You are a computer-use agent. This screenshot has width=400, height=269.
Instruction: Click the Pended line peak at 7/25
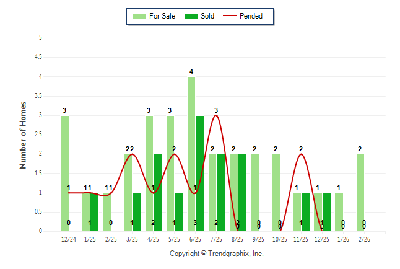pyautogui.click(x=216, y=116)
